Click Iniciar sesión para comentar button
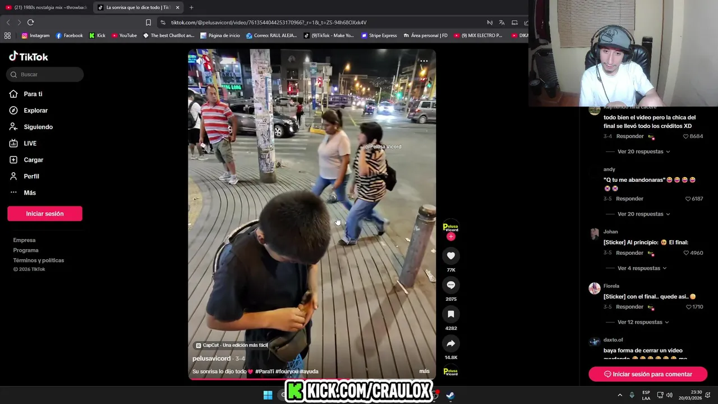This screenshot has width=718, height=404. pyautogui.click(x=648, y=374)
